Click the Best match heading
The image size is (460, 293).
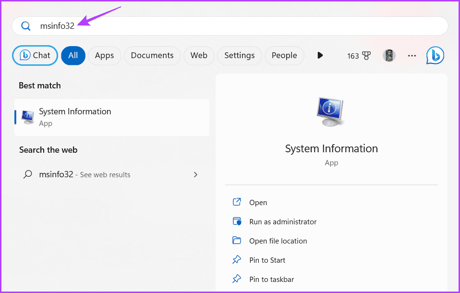(40, 85)
